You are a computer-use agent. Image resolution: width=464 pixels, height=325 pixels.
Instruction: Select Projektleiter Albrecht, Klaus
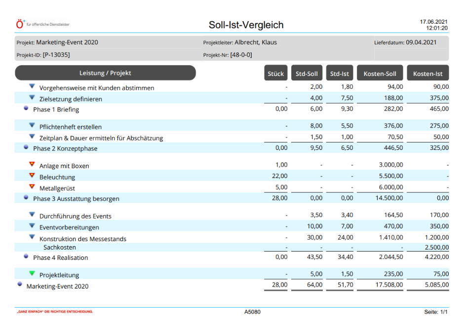[x=256, y=42]
